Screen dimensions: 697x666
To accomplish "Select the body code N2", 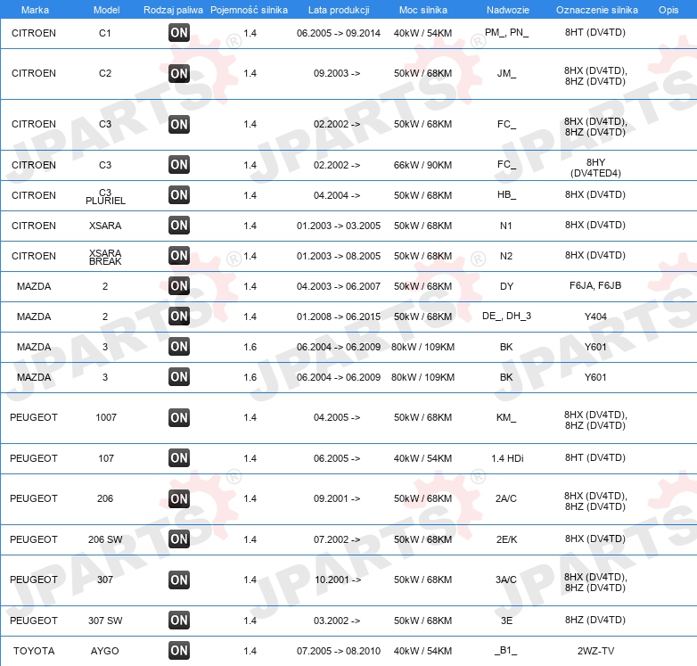I will pyautogui.click(x=506, y=256).
